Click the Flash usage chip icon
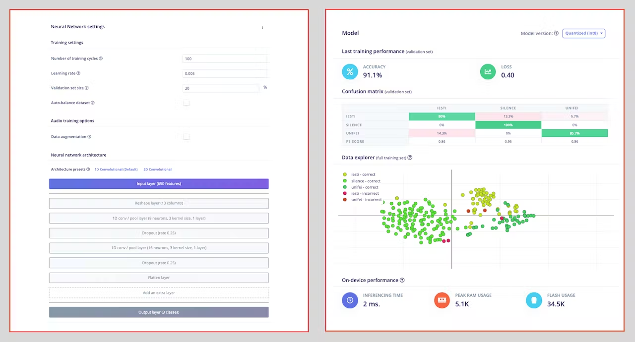This screenshot has height=342, width=635. click(534, 300)
